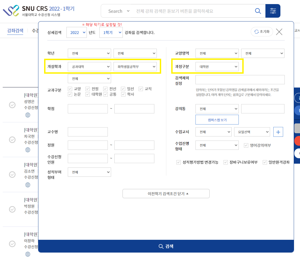This screenshot has height=258, width=300.
Task: Expand the 화학생물공학부 department dropdown
Action: pos(135,66)
